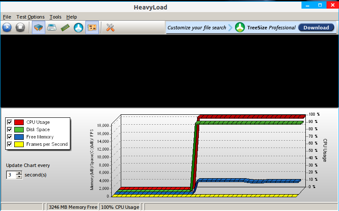Click 'Customize your file search' banner text
The height and width of the screenshot is (211, 339).
pos(197,28)
